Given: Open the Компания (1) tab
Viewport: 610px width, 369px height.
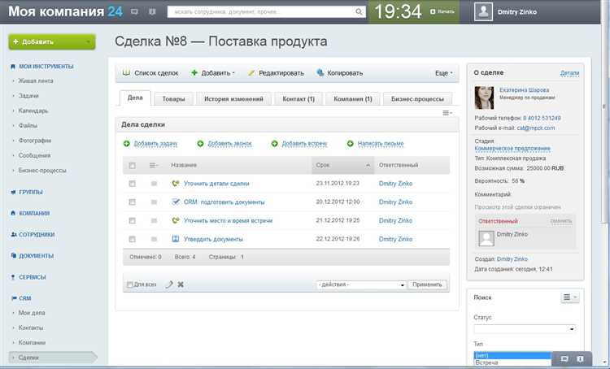Looking at the screenshot, I should (353, 99).
